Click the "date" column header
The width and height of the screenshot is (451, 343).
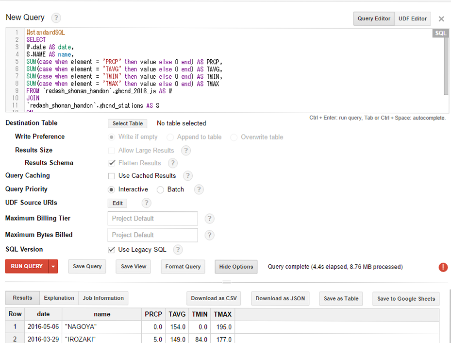tap(43, 314)
